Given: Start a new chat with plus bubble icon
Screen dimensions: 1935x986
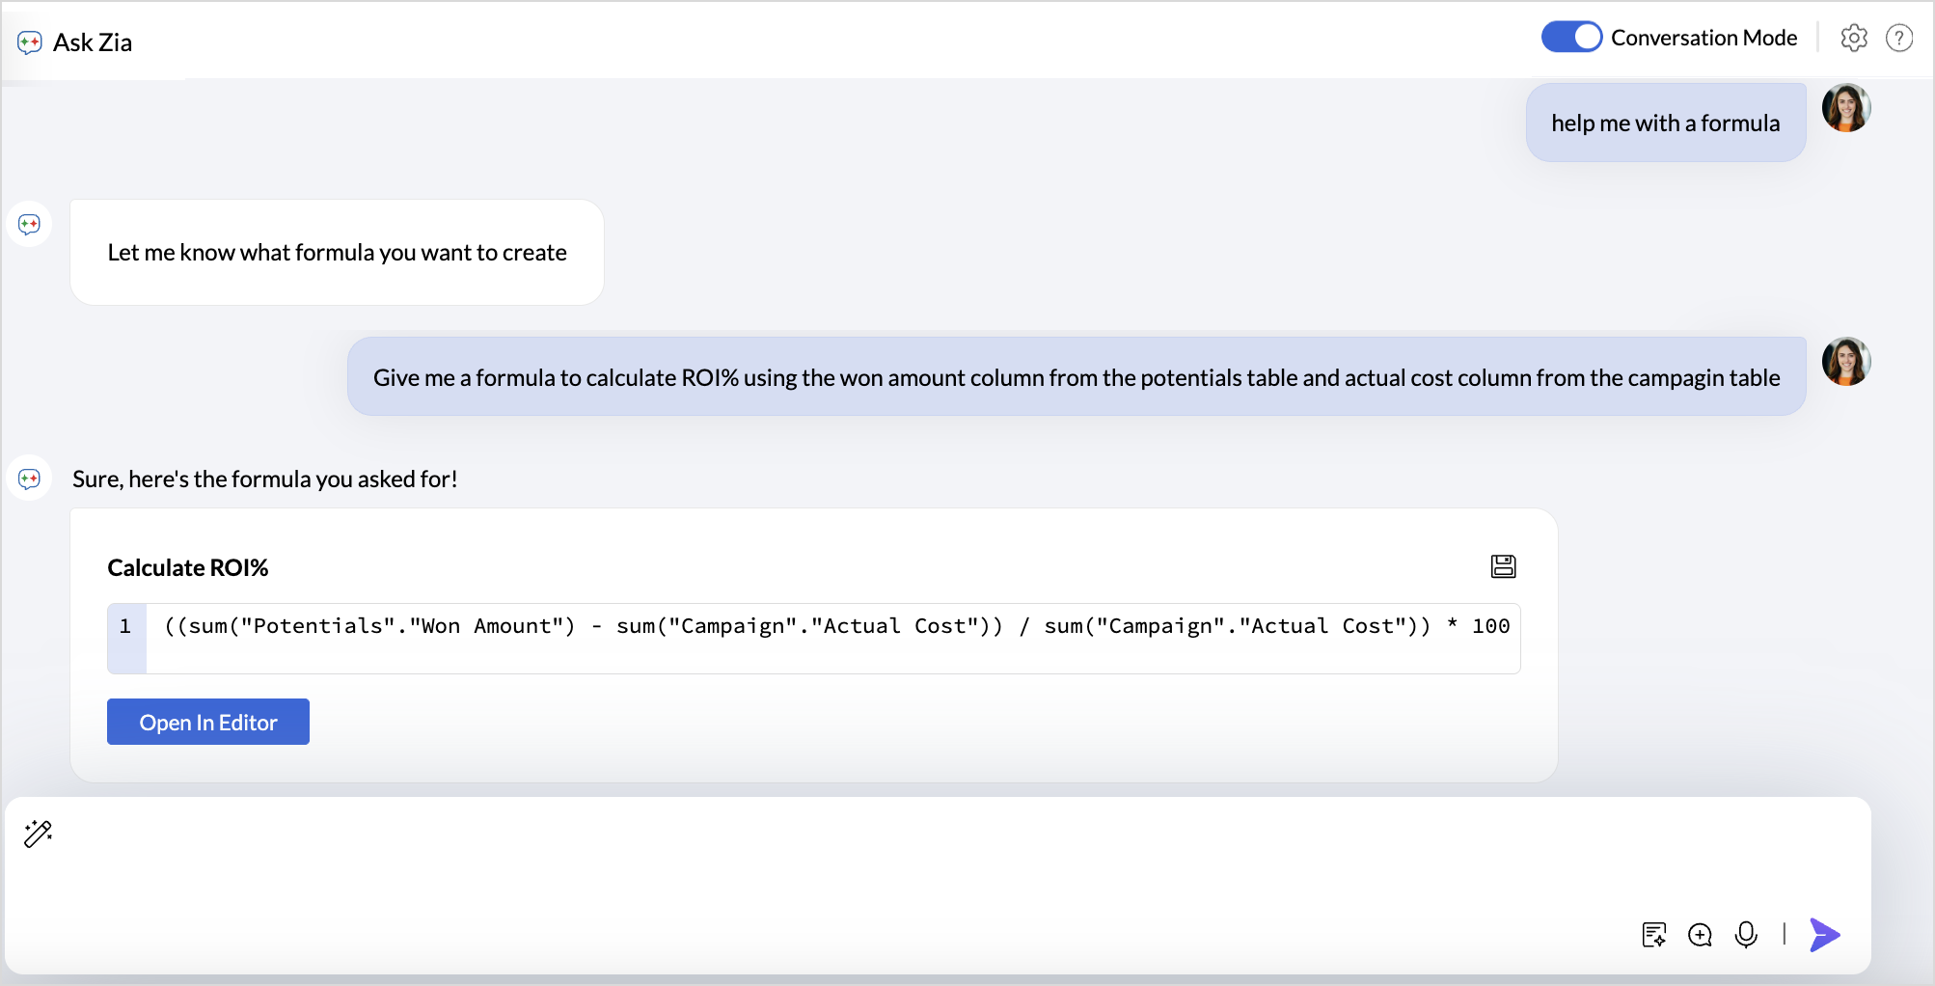Looking at the screenshot, I should tap(1700, 934).
